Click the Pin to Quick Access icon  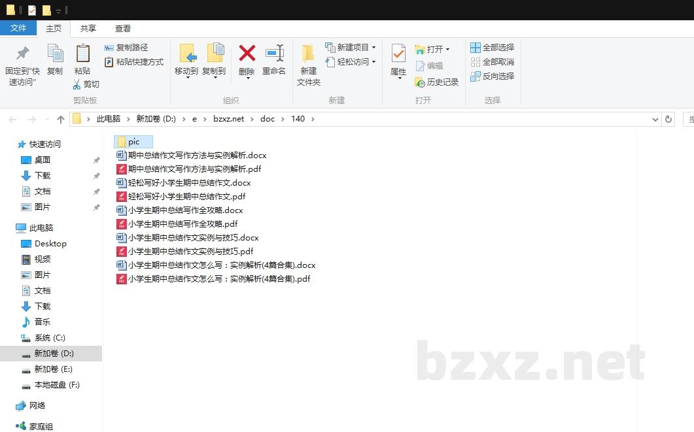tap(22, 54)
